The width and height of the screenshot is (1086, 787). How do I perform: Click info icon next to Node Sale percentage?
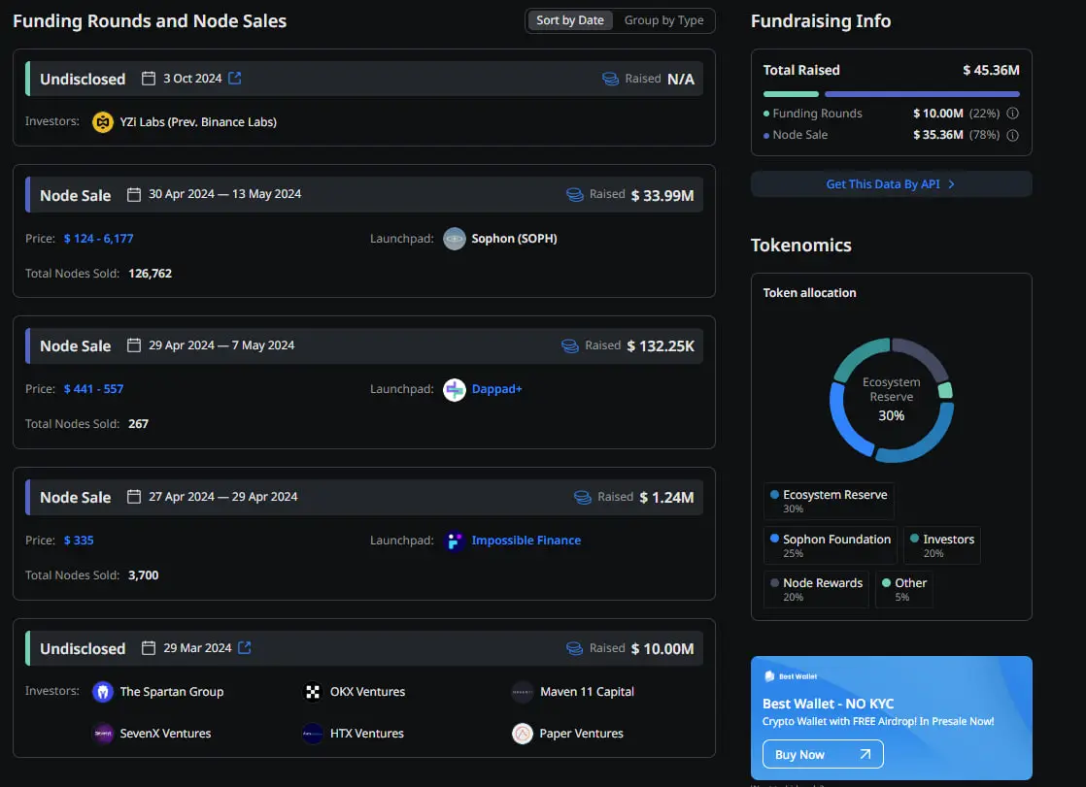(1012, 135)
